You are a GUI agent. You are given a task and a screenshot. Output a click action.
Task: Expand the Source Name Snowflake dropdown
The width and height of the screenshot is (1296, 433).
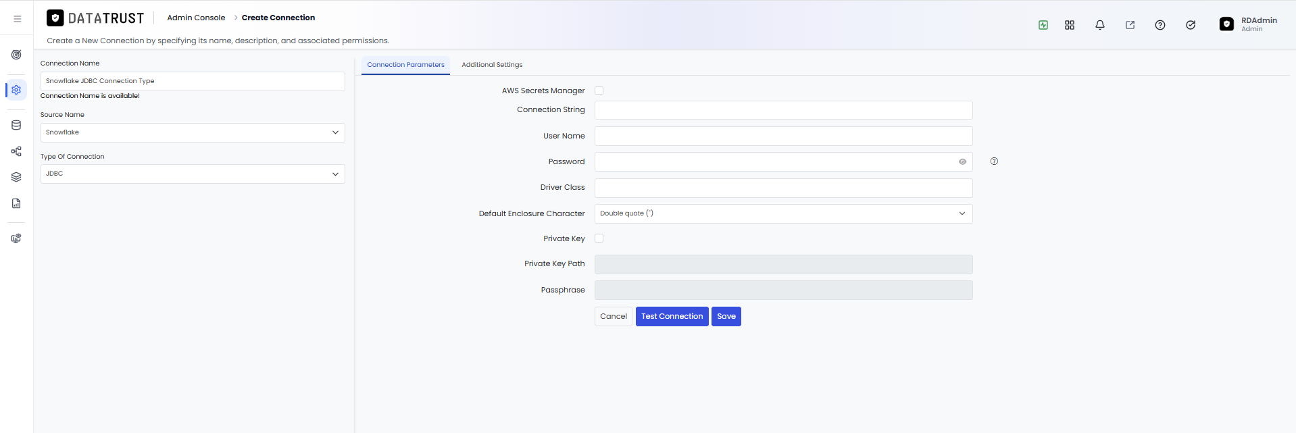[193, 132]
